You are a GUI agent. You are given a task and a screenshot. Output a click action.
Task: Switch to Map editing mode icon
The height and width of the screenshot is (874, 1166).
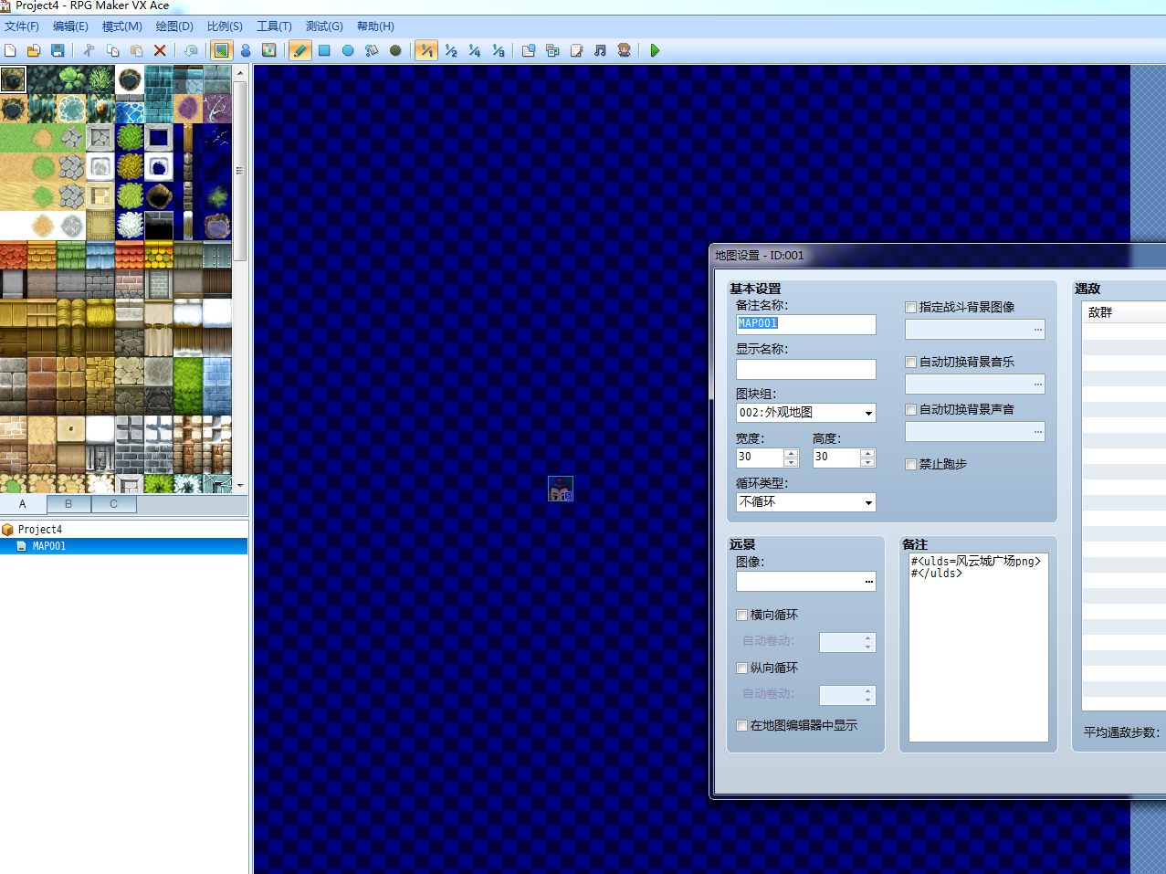222,50
